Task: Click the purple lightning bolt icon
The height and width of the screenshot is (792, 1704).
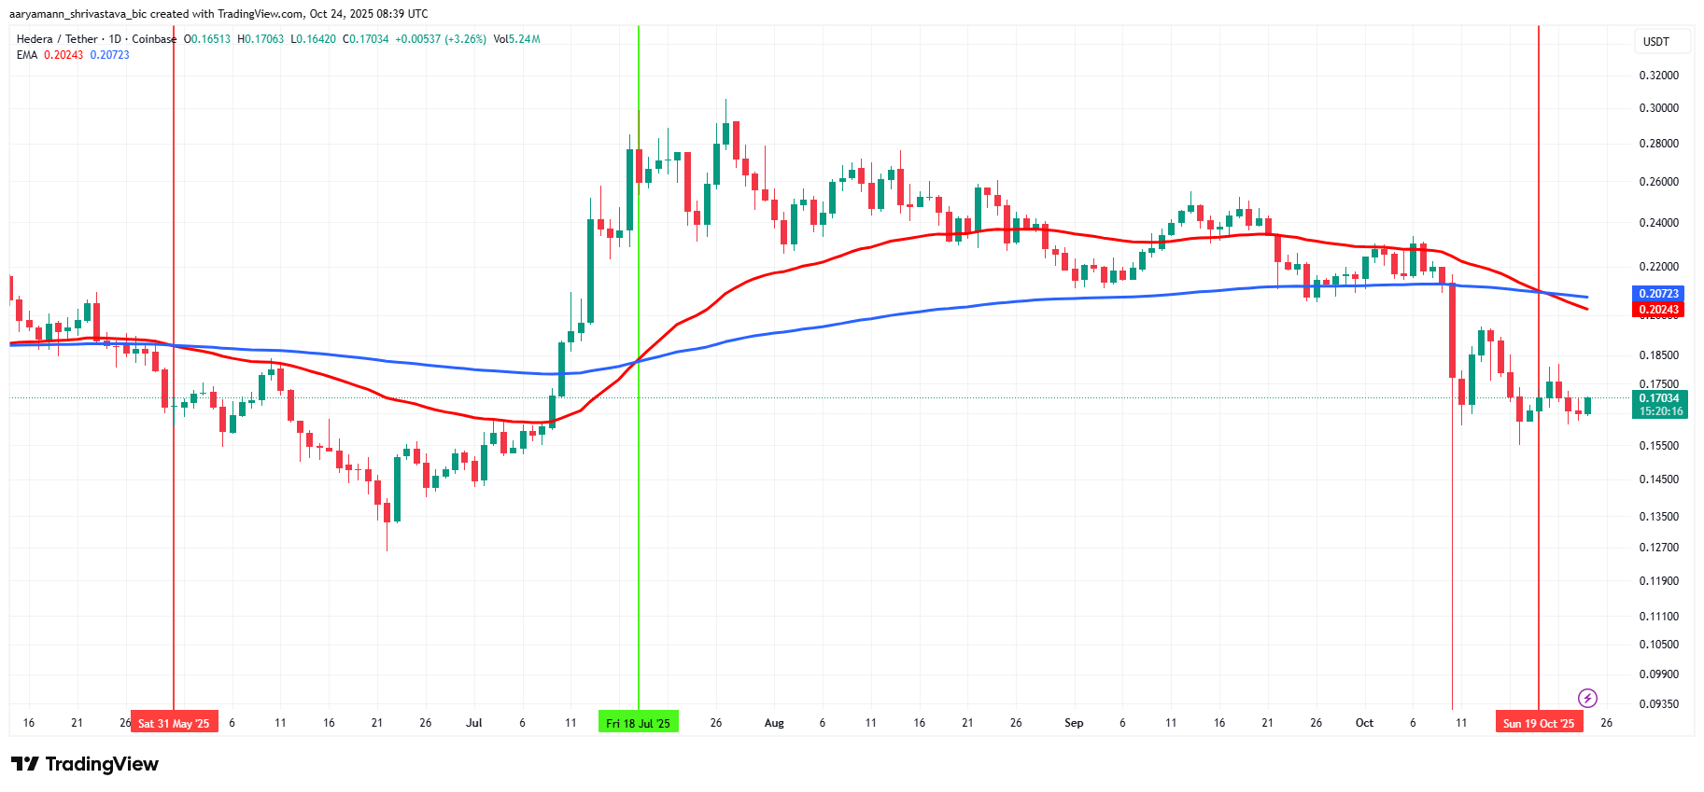Action: (x=1587, y=698)
